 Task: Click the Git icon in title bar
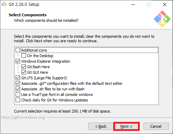click(x=4, y=5)
